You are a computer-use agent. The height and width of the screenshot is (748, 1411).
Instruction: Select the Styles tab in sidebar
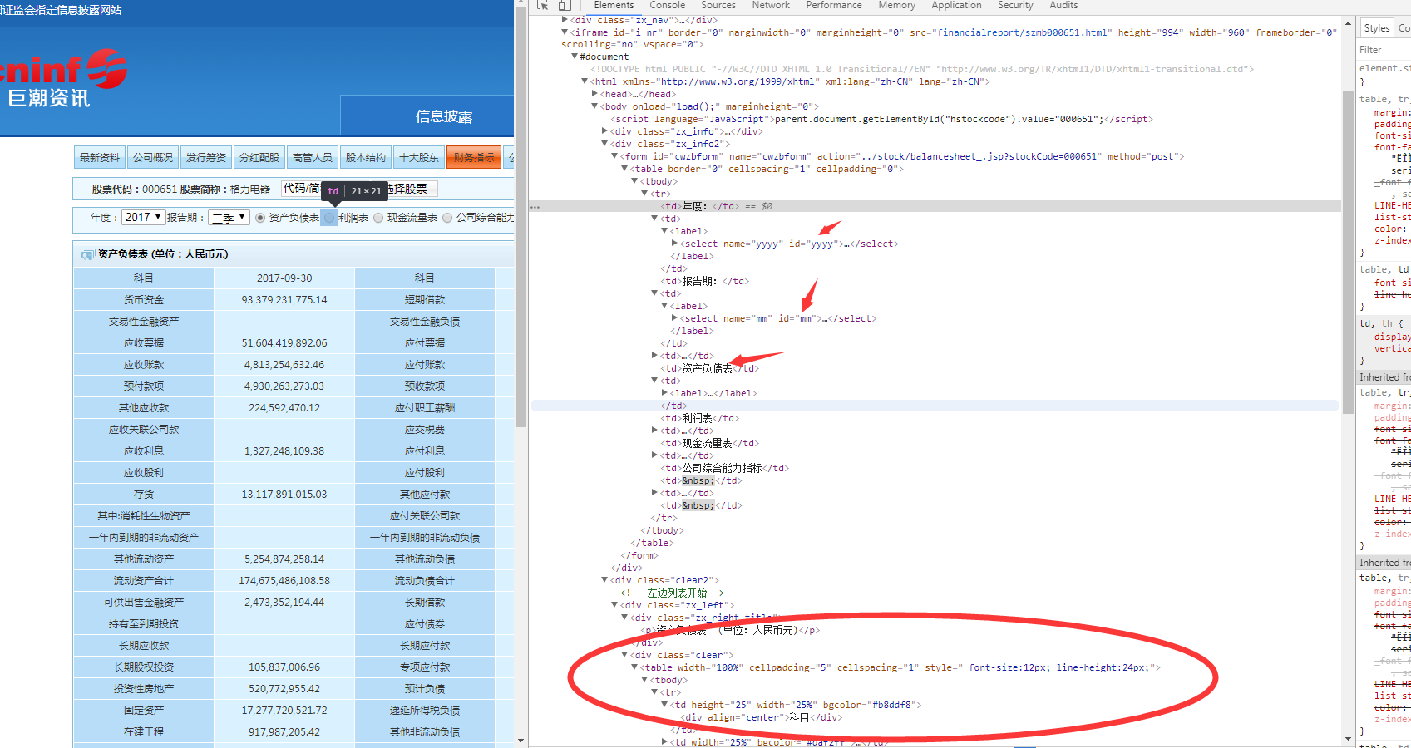pyautogui.click(x=1376, y=28)
